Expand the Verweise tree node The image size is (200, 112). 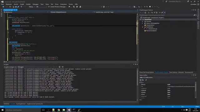click(x=142, y=21)
